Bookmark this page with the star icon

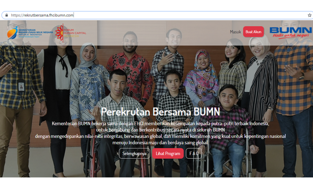pos(310,15)
